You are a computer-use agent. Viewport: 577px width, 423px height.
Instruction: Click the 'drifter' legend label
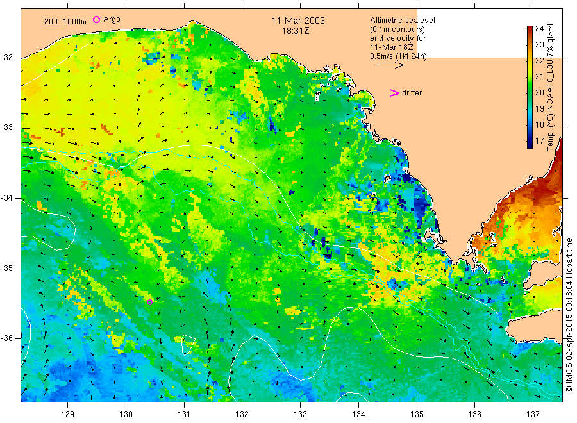(412, 93)
